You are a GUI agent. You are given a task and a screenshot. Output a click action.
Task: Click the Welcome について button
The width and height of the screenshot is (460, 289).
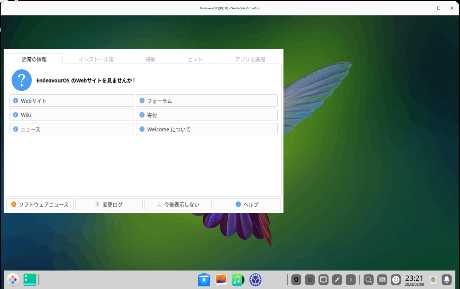pos(207,129)
